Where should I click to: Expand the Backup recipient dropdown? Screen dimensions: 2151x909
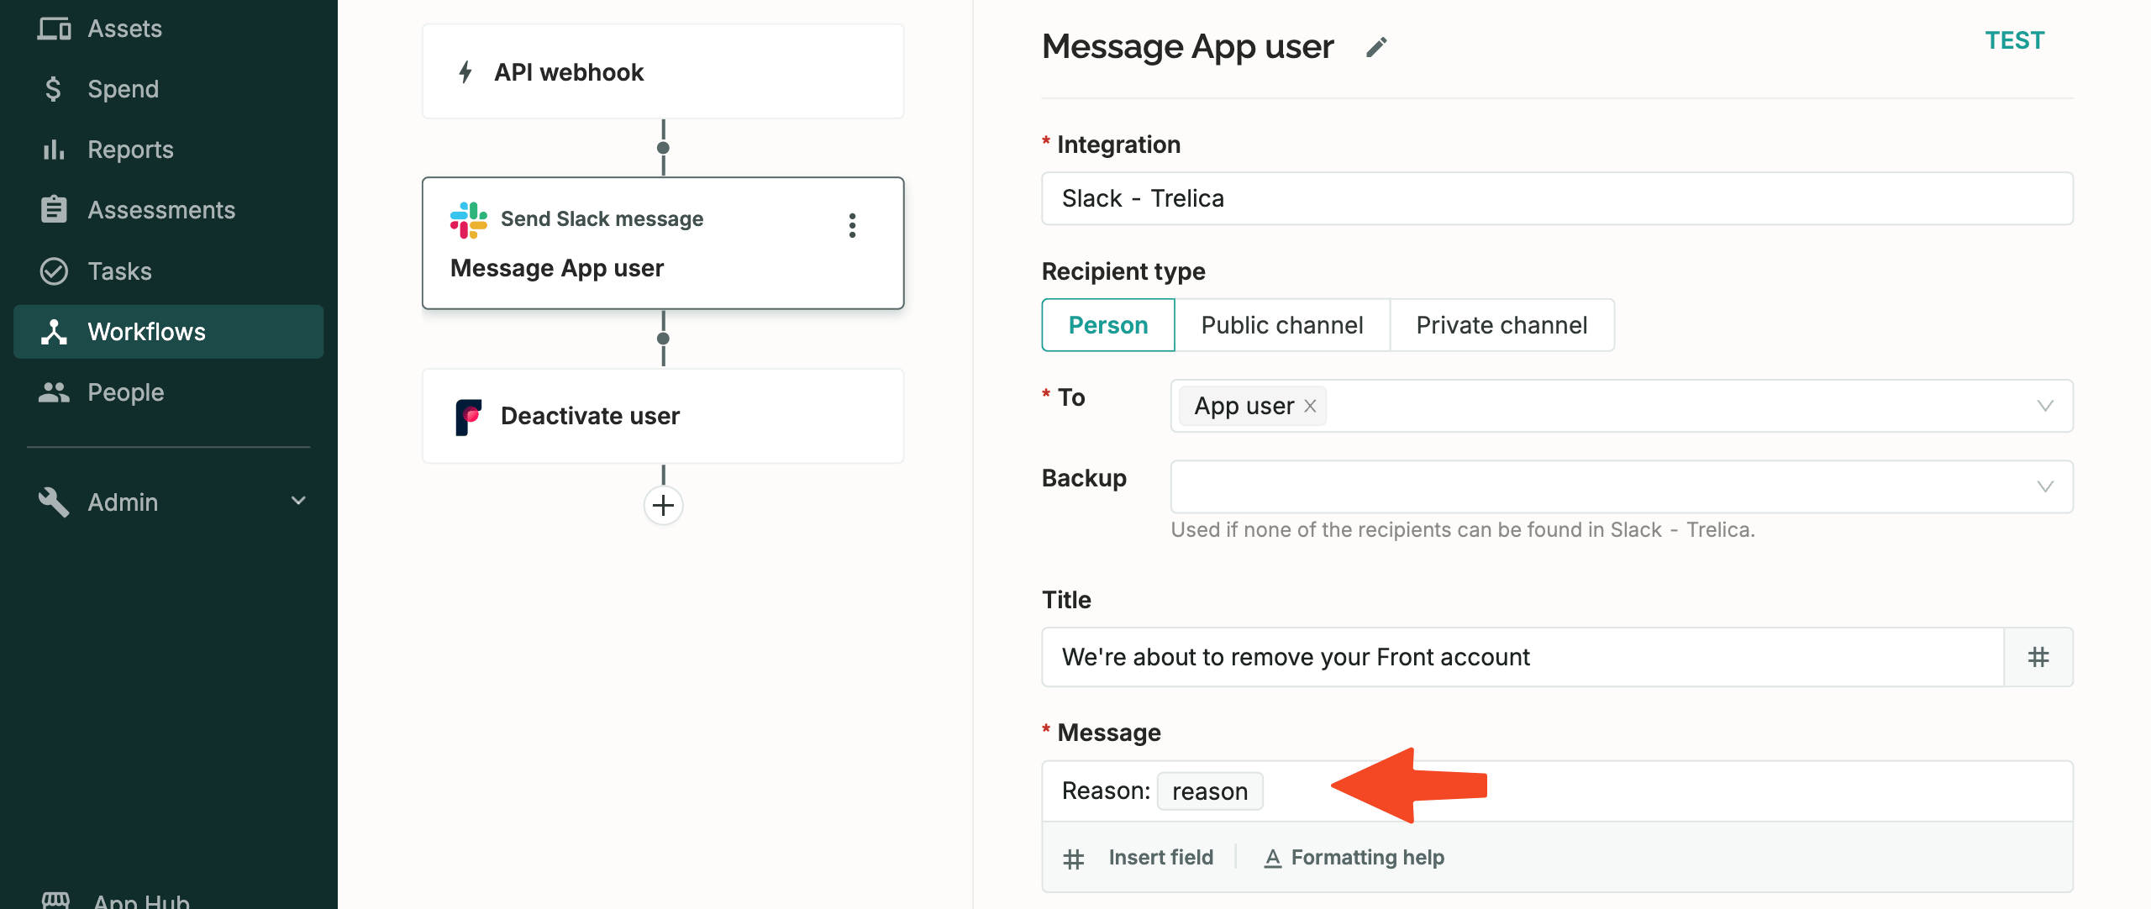tap(2045, 486)
